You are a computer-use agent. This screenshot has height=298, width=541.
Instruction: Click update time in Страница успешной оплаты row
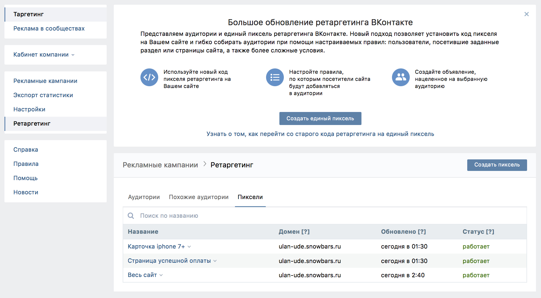tap(404, 261)
